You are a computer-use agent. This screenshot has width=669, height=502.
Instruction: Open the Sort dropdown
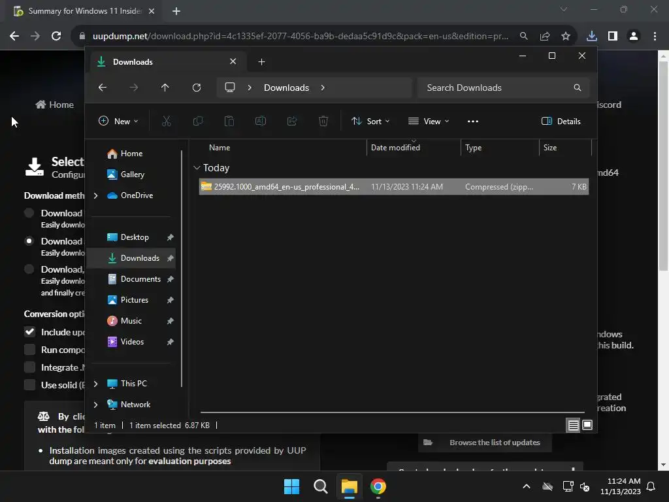click(x=370, y=121)
